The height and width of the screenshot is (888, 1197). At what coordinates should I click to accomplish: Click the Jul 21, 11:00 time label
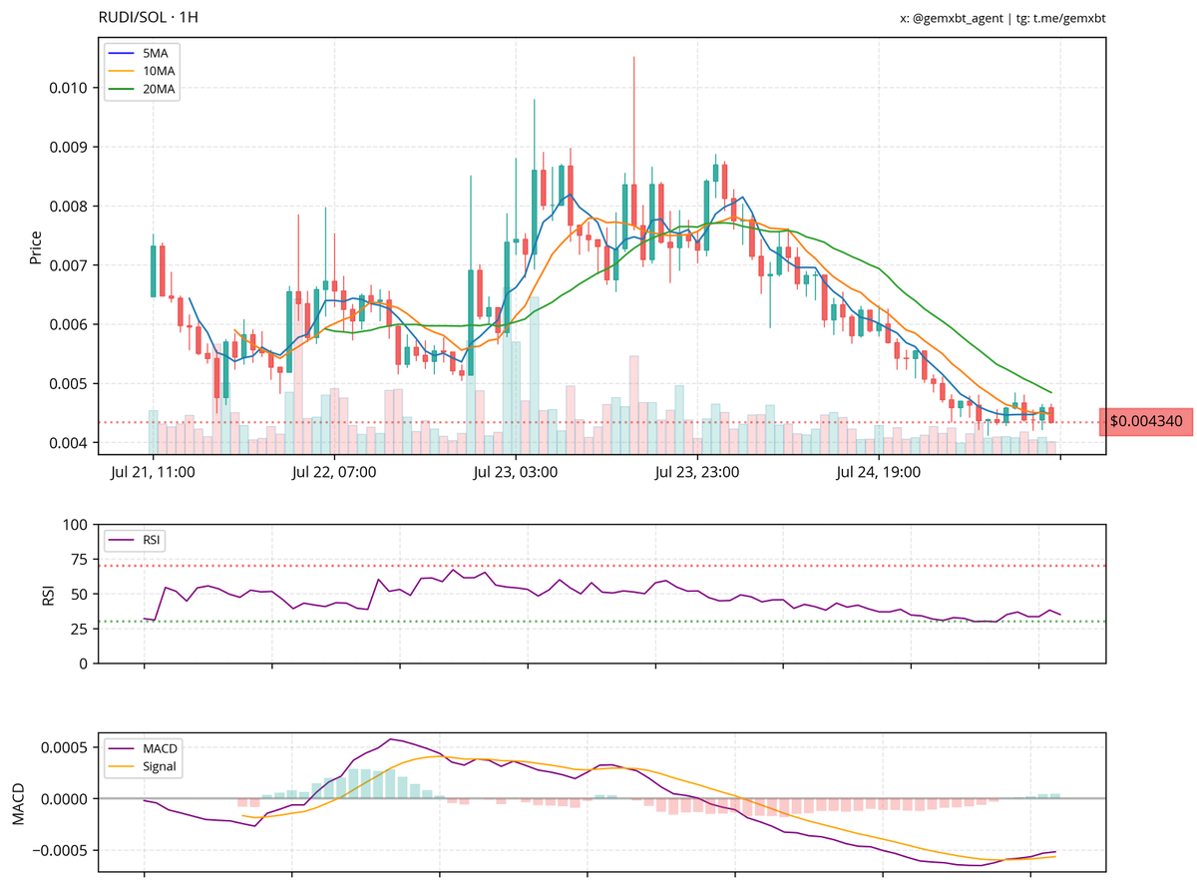click(153, 473)
